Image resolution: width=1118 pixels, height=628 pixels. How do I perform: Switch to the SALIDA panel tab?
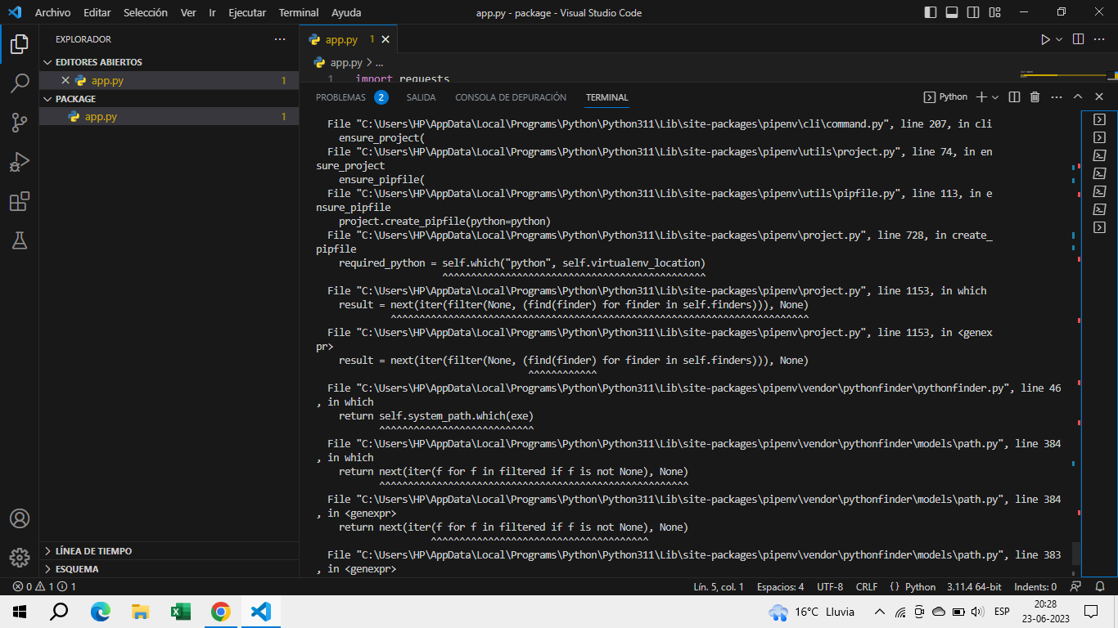coord(421,96)
